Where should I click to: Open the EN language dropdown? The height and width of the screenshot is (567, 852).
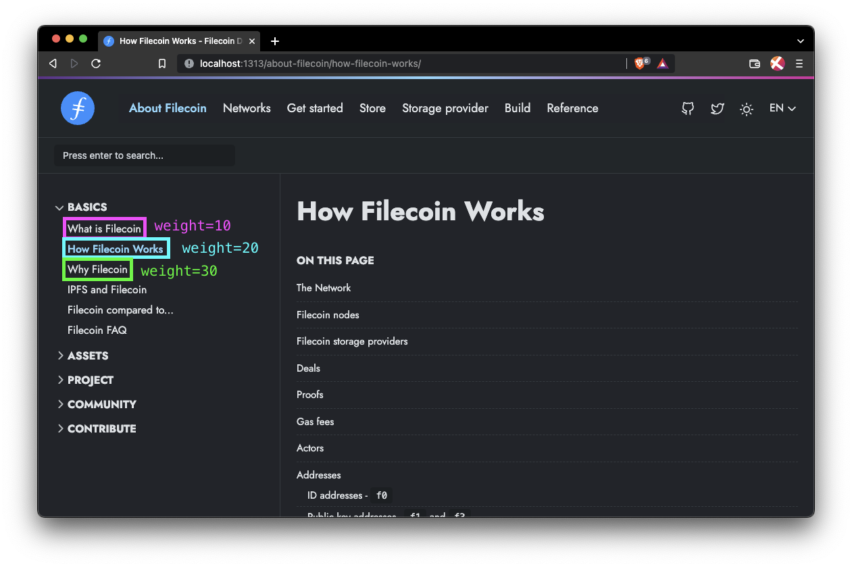click(x=782, y=108)
